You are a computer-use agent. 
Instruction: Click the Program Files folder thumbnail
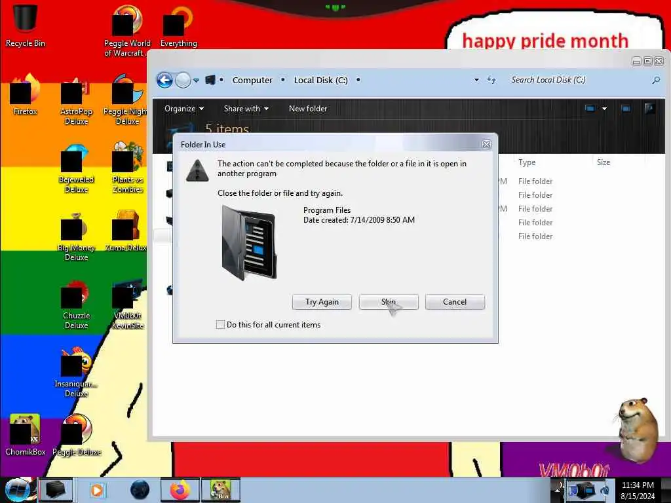point(249,242)
